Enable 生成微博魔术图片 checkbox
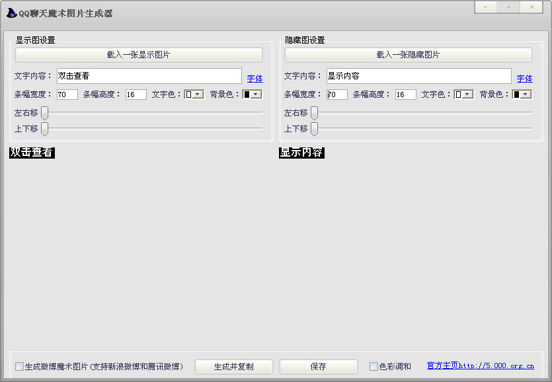 coord(19,367)
